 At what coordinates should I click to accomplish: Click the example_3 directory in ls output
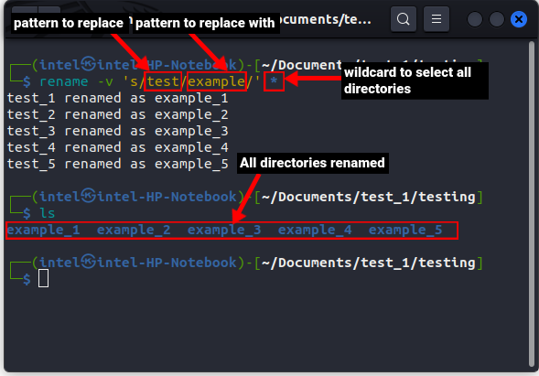tap(224, 231)
